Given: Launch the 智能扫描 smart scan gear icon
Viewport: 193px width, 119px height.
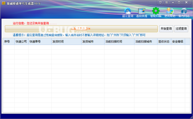Looking at the screenshot, I should [x=156, y=13].
